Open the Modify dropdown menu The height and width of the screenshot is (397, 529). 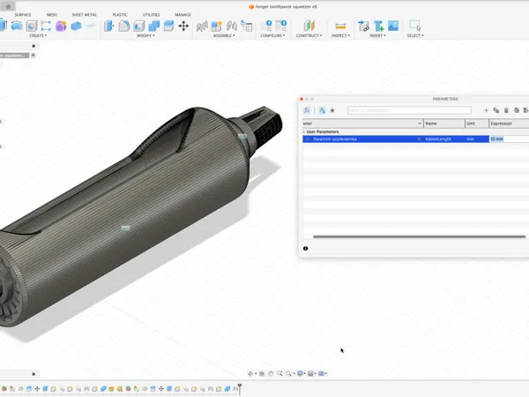coord(145,35)
